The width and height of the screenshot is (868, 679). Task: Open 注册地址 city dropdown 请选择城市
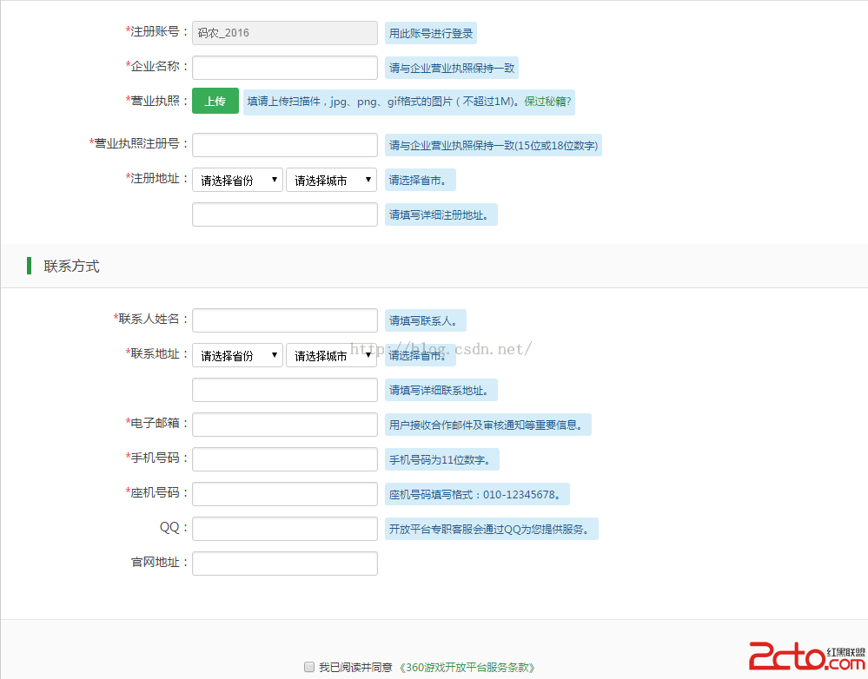point(332,180)
